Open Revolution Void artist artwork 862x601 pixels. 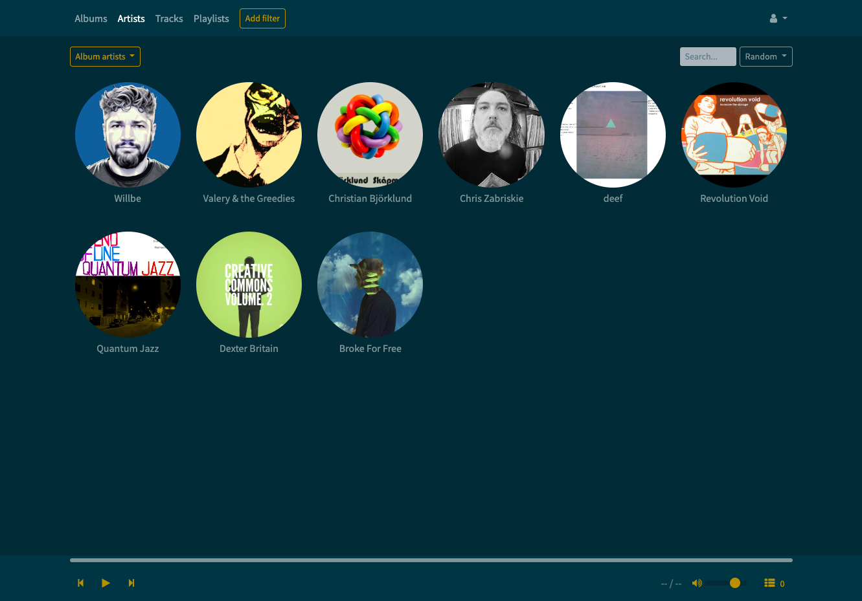pyautogui.click(x=734, y=135)
